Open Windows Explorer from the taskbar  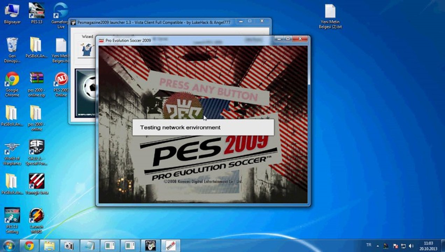(x=49, y=246)
